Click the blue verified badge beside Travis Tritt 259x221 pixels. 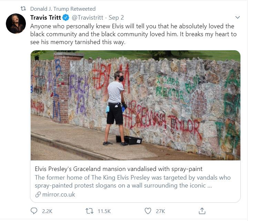pos(66,18)
